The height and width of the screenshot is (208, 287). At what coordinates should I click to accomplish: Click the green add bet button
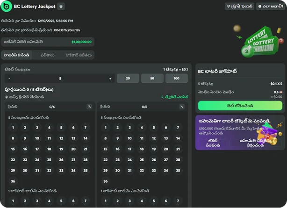tap(240, 105)
